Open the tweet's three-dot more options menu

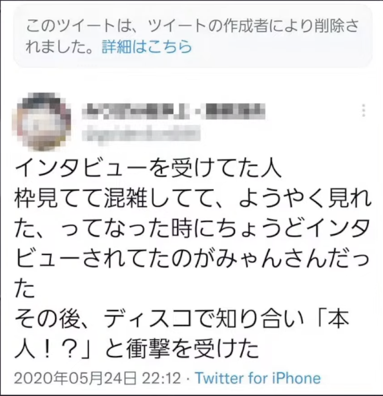click(364, 111)
